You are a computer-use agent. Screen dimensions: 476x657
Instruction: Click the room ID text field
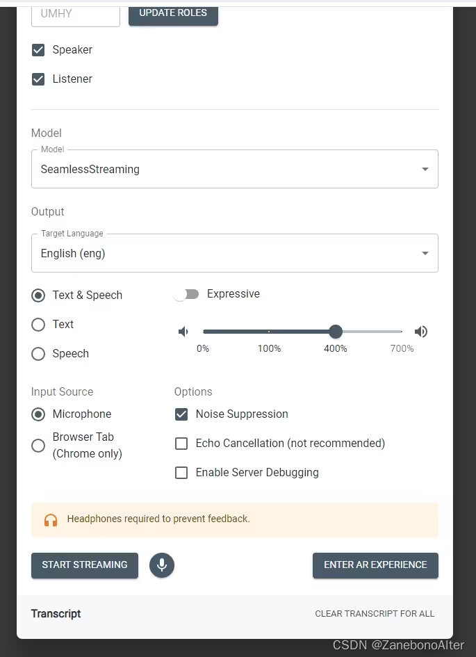[x=76, y=14]
